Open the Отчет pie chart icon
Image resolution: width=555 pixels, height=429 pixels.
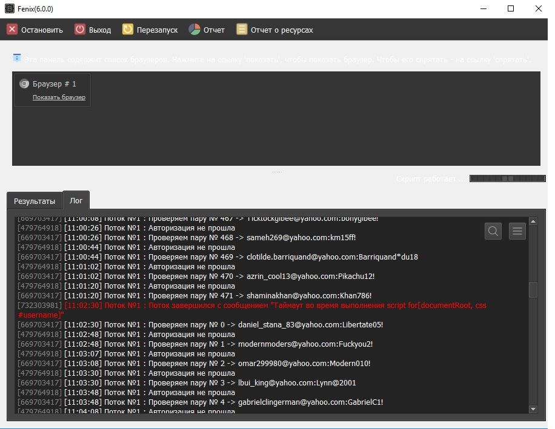tap(194, 30)
